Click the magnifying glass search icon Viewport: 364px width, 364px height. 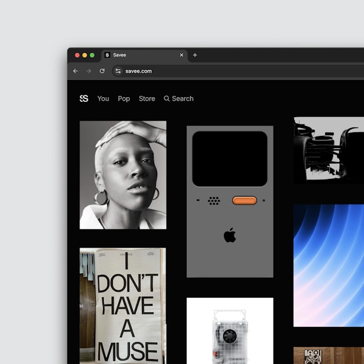(167, 98)
